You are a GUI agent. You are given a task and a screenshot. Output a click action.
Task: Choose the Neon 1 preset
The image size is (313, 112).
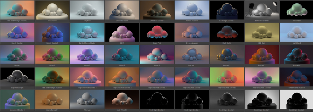click(17, 55)
